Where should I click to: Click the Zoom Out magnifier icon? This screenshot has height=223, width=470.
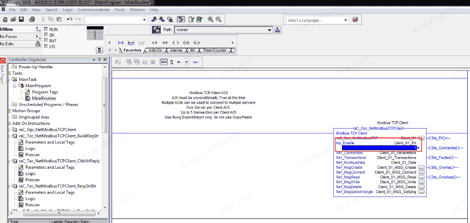[218, 19]
